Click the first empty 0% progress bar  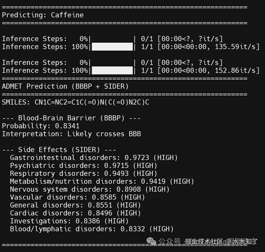112,39
